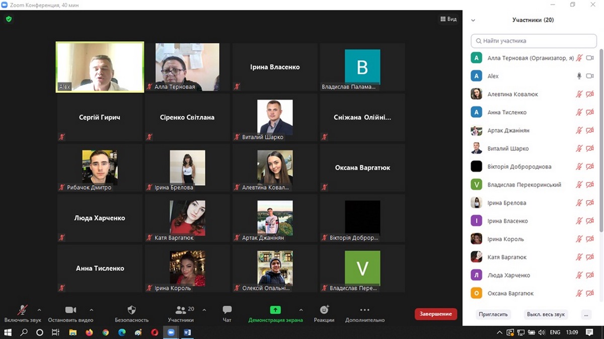Start screen sharing with green arrow icon

(x=275, y=310)
